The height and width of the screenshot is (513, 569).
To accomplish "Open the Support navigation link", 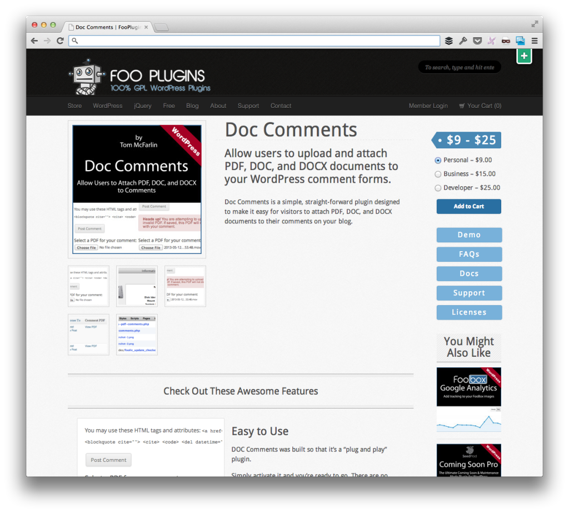I will [x=248, y=106].
